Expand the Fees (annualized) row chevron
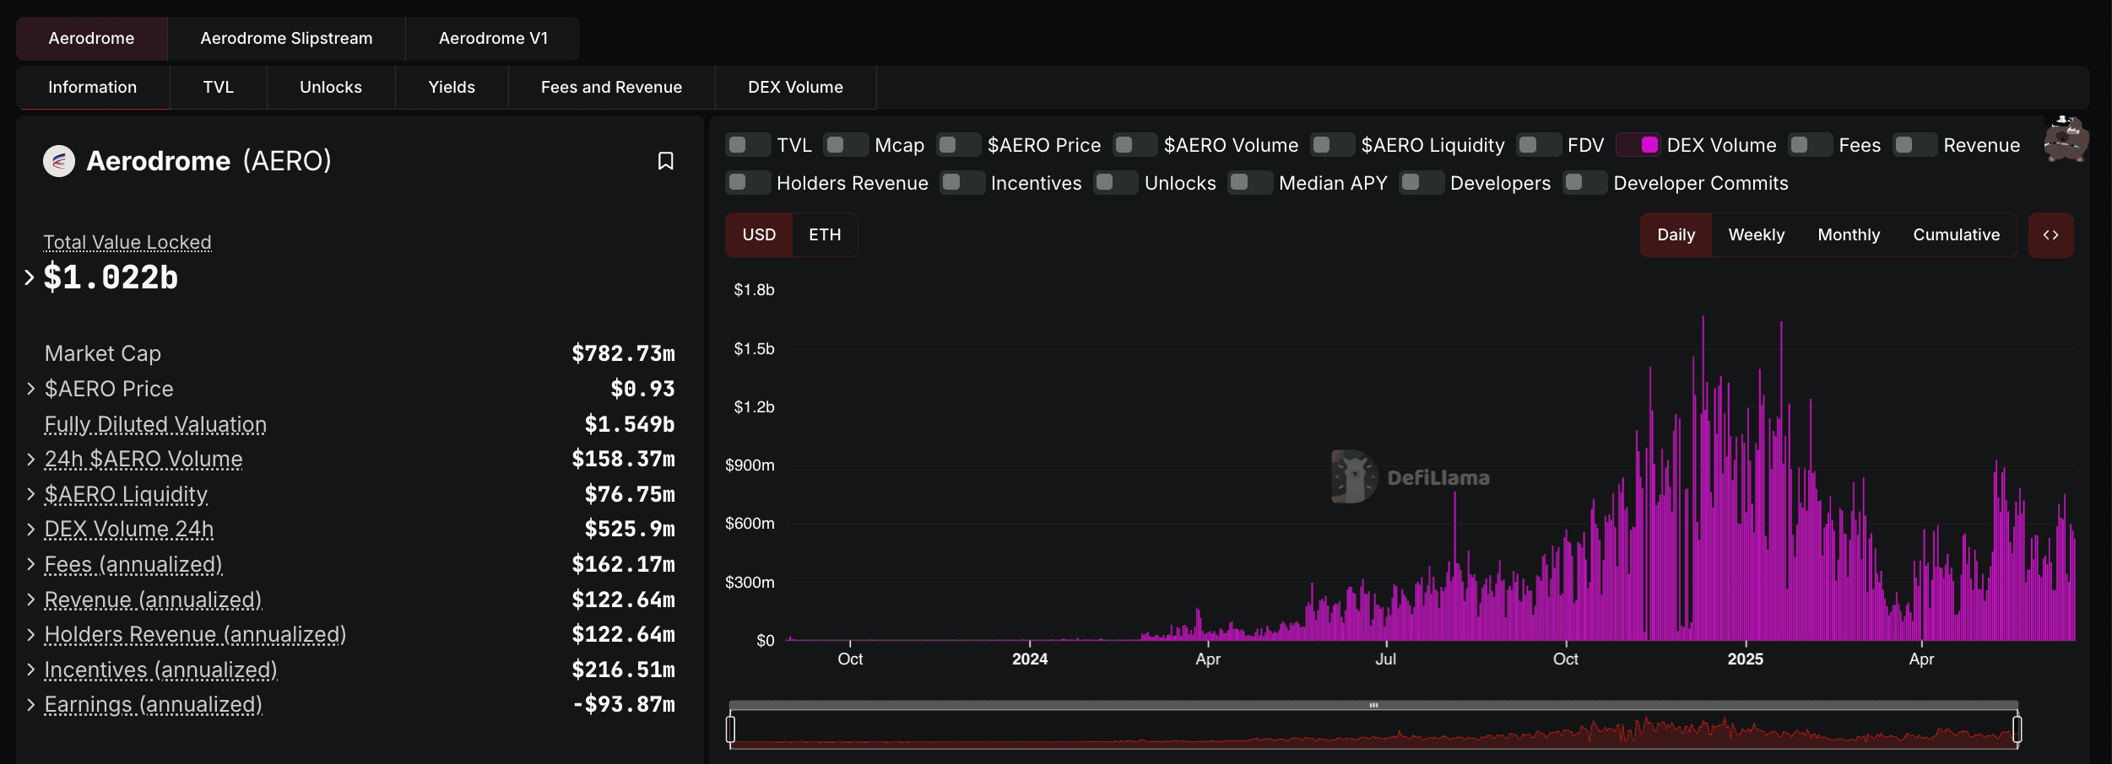Screen dimensions: 2112x764 (x=31, y=564)
